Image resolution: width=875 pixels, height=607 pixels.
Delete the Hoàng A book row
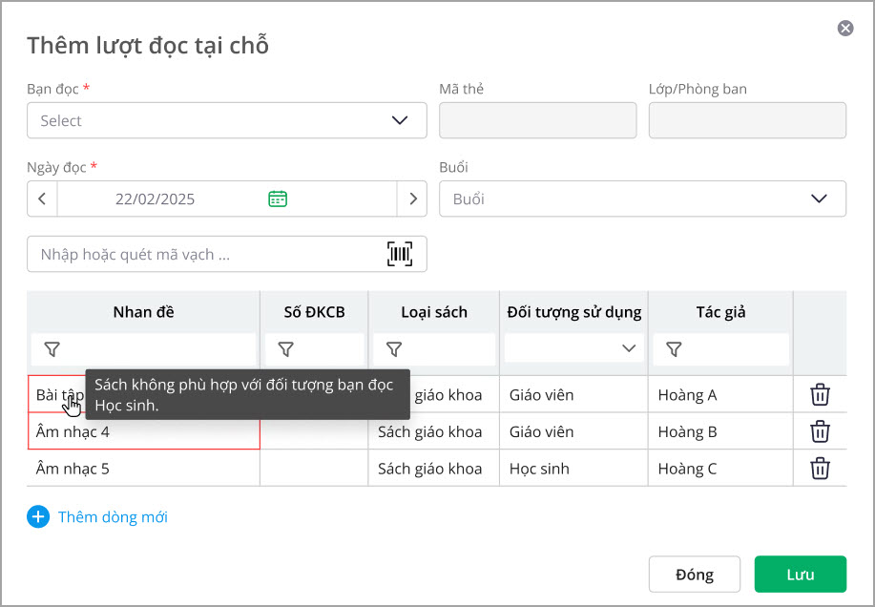[x=819, y=394]
